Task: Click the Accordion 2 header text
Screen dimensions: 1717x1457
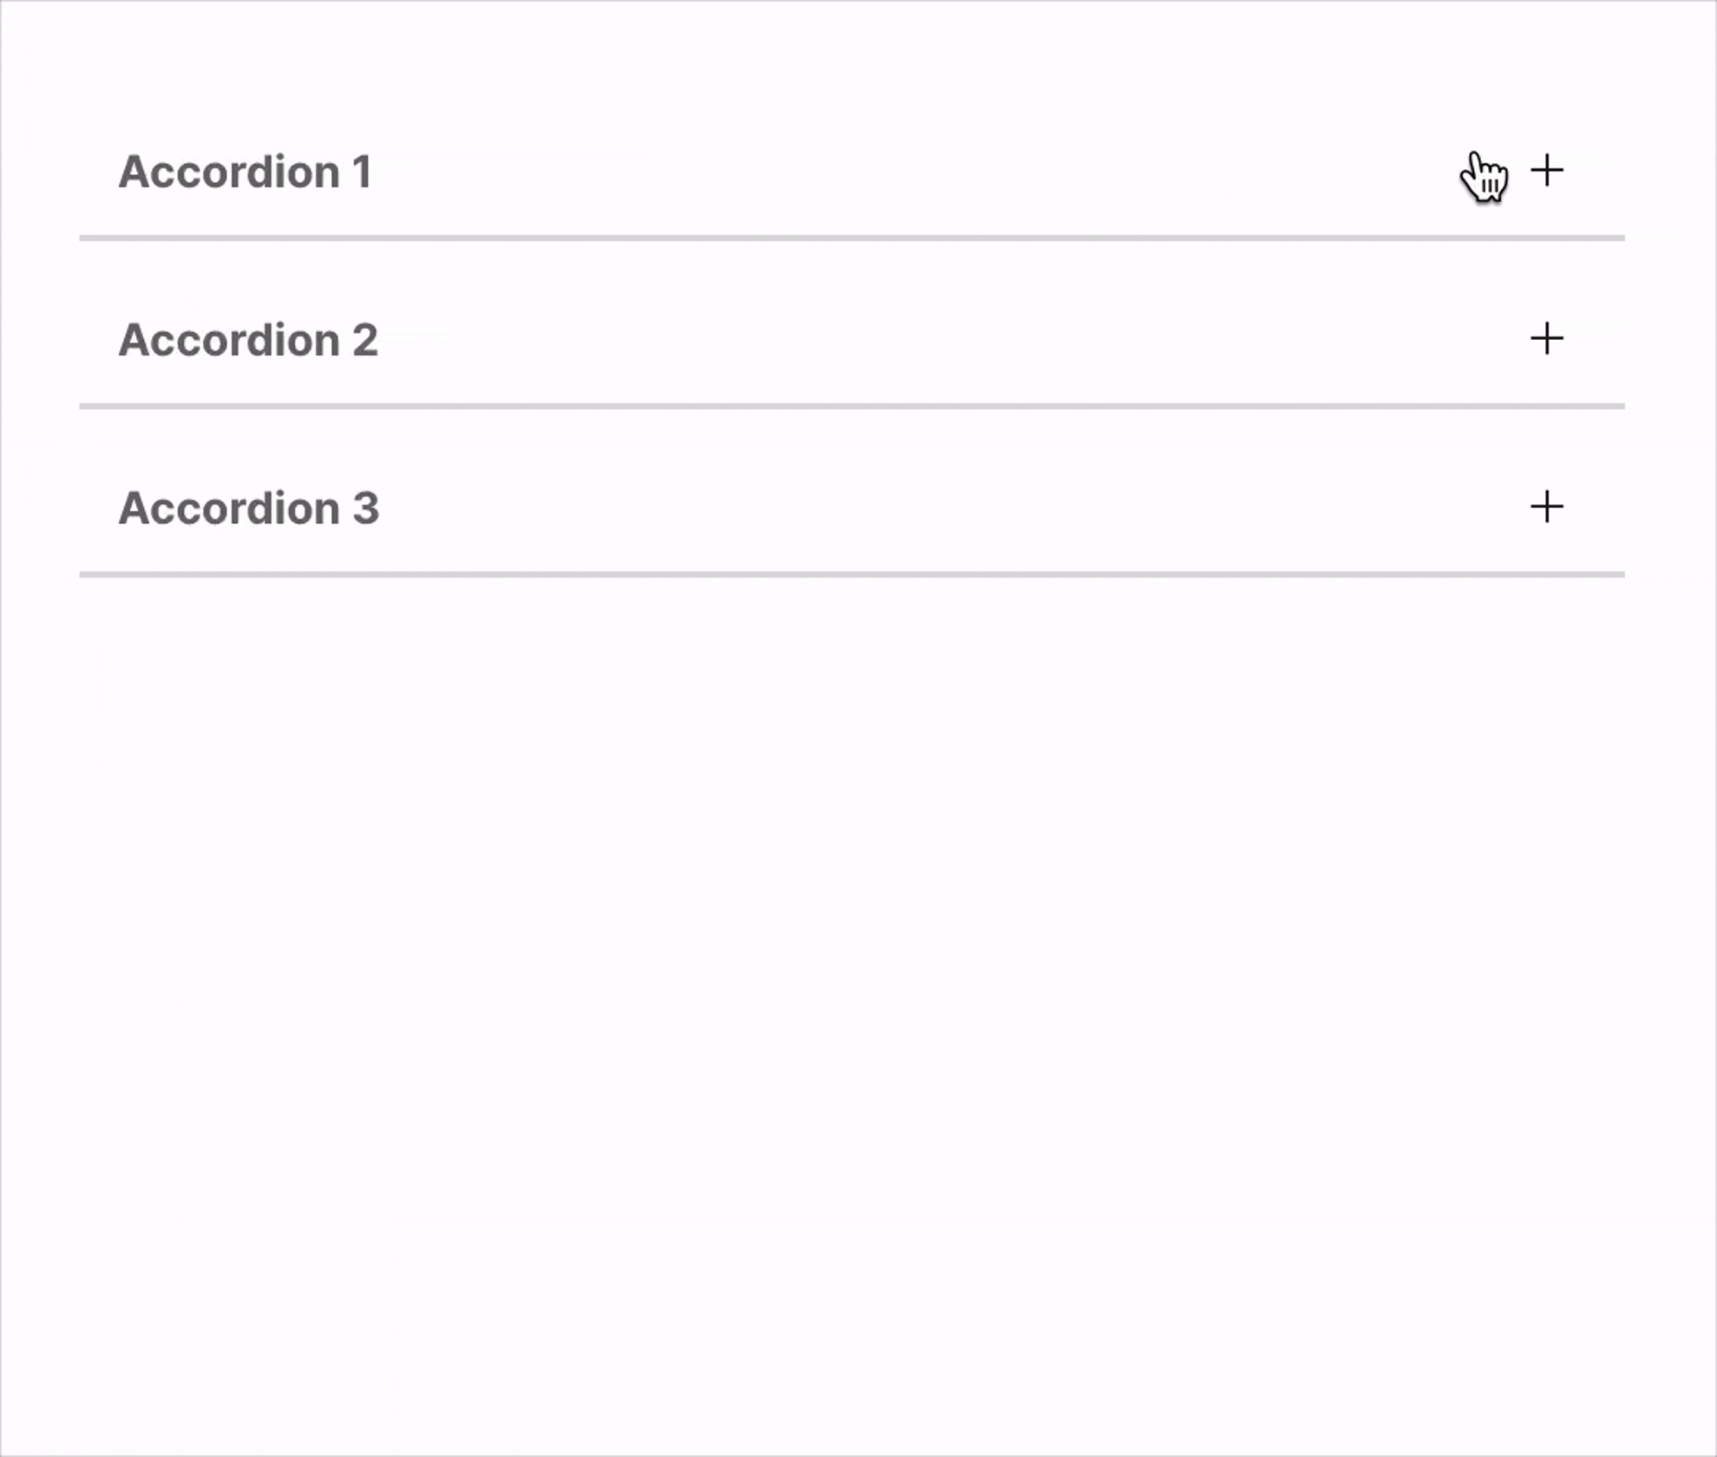Action: tap(249, 340)
